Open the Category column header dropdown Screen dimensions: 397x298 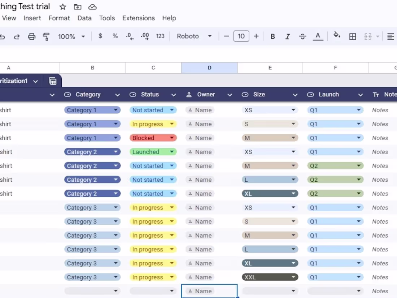tap(117, 94)
